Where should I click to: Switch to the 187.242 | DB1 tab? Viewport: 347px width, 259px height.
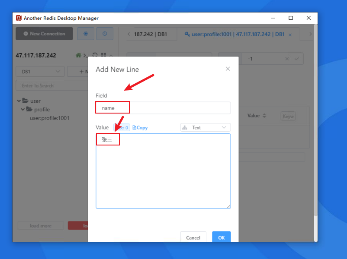click(x=151, y=34)
